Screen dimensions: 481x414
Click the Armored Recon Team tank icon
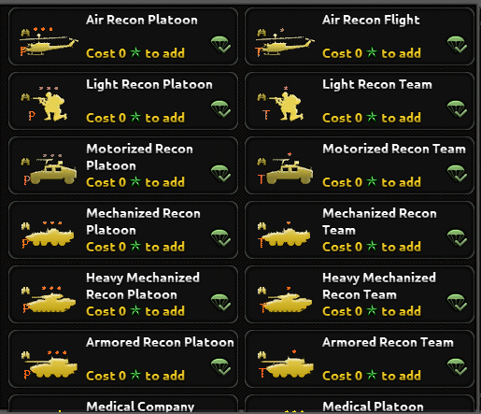[286, 364]
